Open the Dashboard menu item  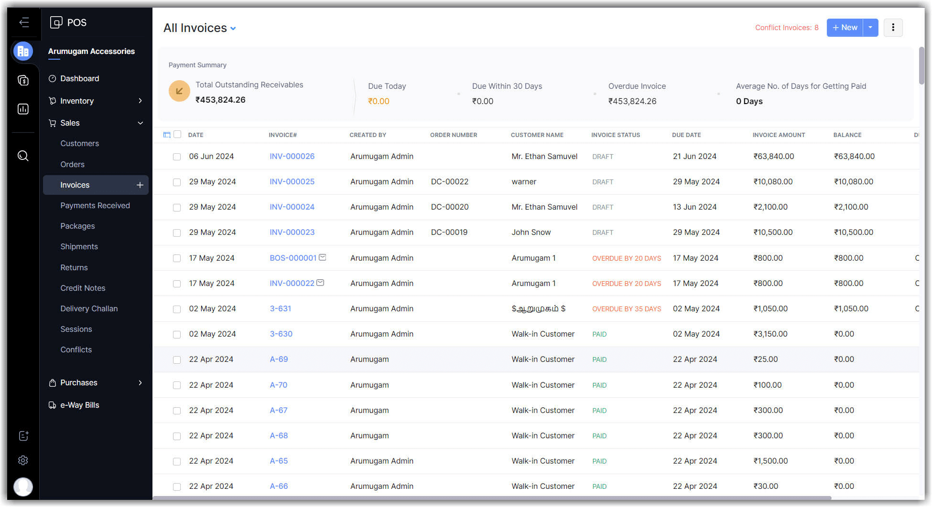pos(79,79)
